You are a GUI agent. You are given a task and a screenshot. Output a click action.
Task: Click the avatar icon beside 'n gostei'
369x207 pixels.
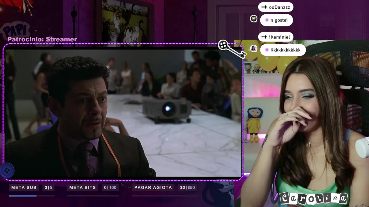(x=254, y=19)
